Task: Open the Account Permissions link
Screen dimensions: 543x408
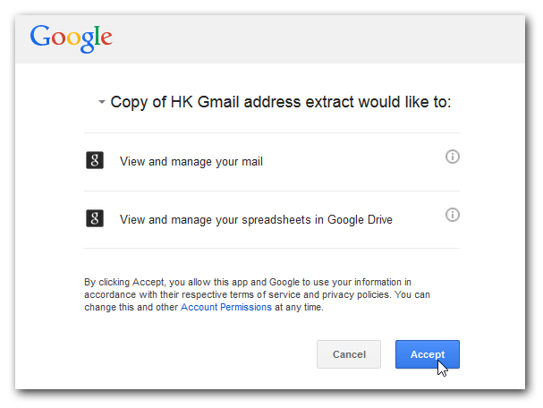Action: tap(226, 307)
